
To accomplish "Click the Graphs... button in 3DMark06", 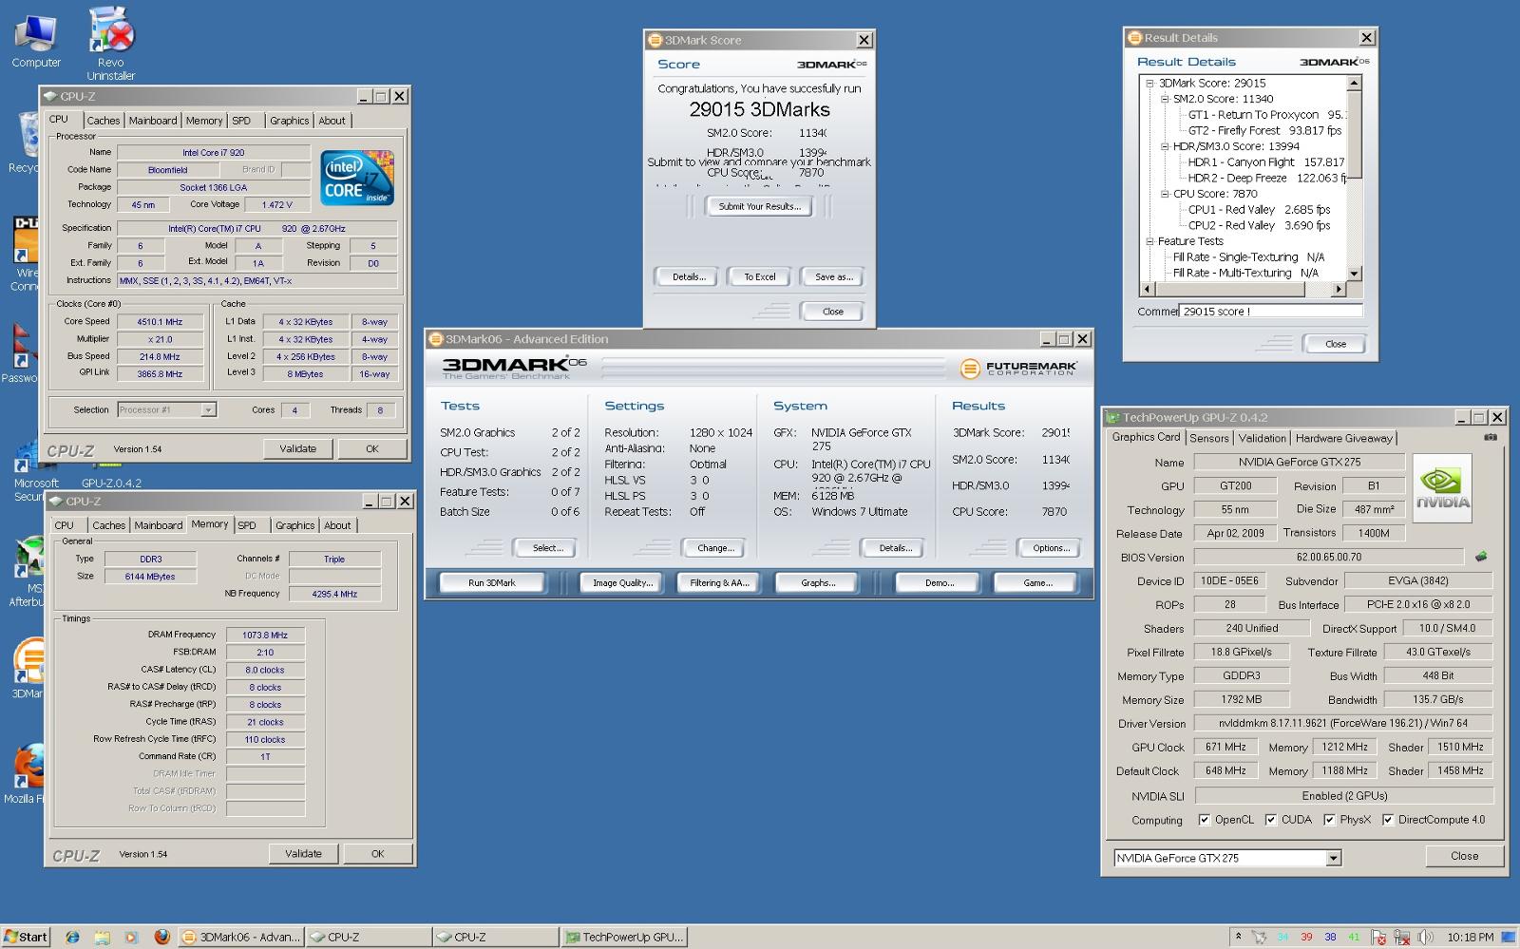I will (817, 583).
